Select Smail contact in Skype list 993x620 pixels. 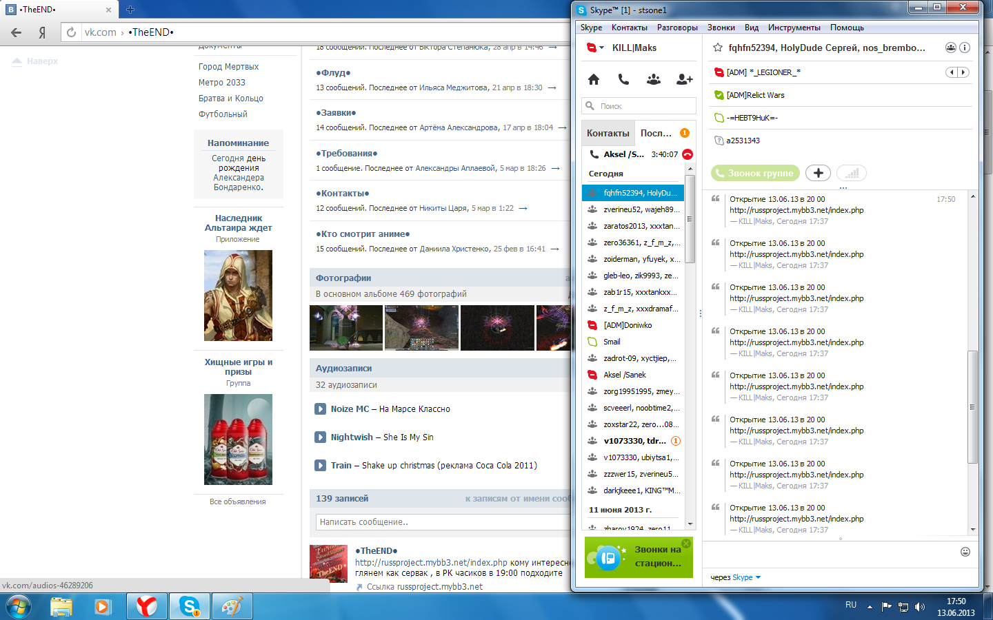[633, 342]
